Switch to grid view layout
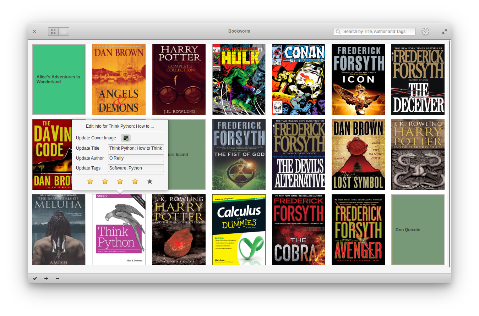The image size is (479, 316). tap(53, 31)
